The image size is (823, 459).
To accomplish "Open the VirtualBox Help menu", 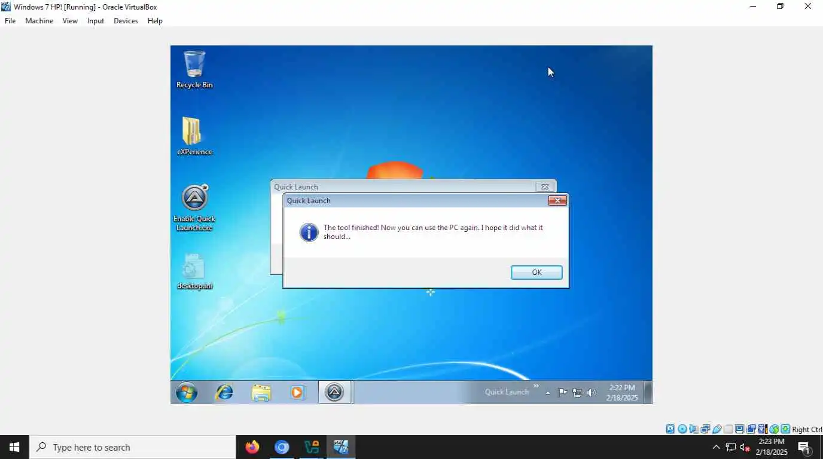I will click(155, 21).
